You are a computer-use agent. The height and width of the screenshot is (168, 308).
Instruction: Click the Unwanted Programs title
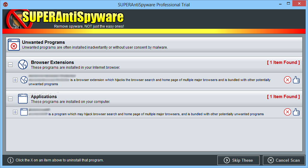pyautogui.click(x=43, y=42)
